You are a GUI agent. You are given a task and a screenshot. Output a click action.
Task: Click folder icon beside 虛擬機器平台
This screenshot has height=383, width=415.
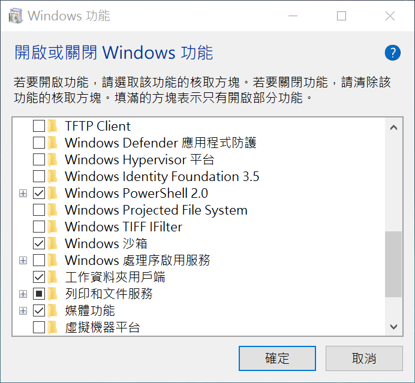pos(53,328)
